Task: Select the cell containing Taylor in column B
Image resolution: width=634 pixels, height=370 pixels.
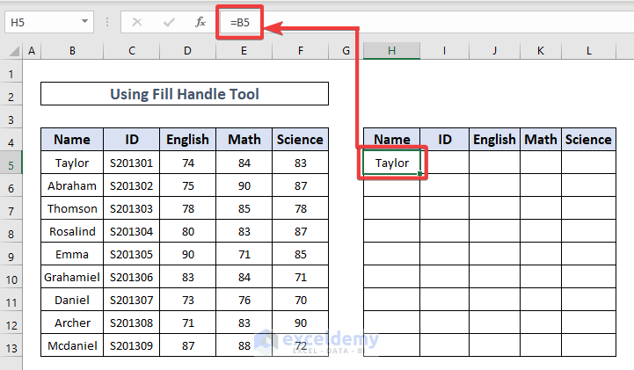Action: pos(72,163)
